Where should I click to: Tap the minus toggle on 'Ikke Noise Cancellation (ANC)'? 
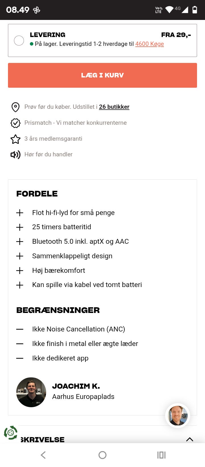pos(20,329)
